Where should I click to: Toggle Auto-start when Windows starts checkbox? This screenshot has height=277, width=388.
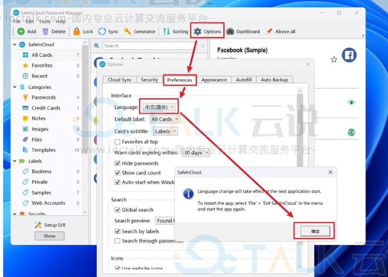pyautogui.click(x=117, y=182)
